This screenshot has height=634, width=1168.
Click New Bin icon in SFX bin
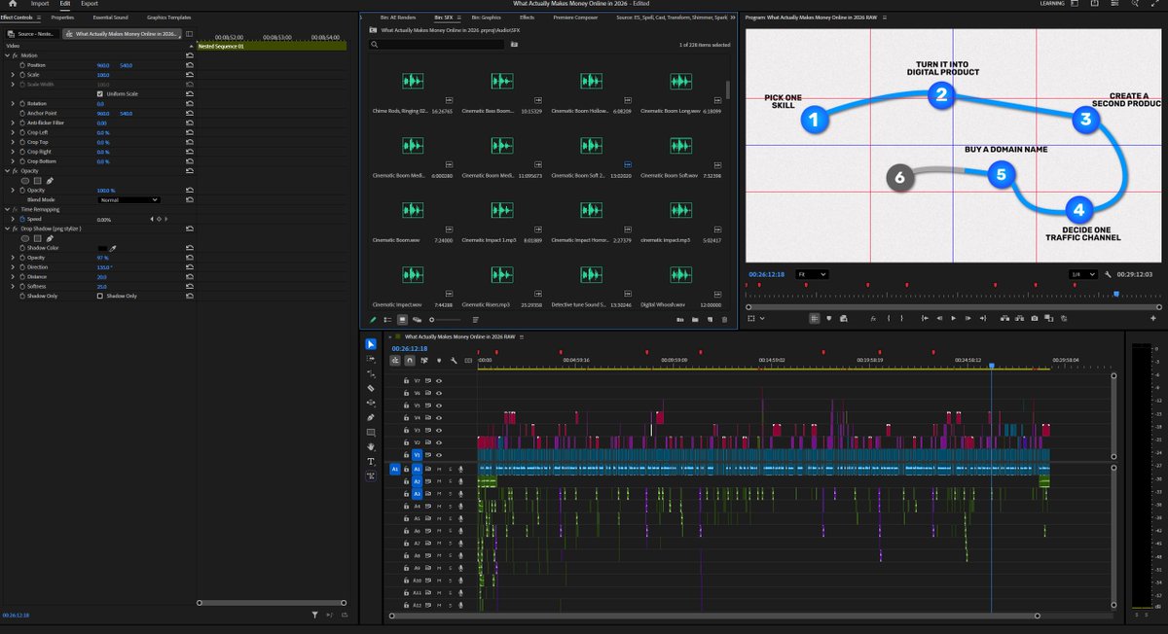pos(695,319)
